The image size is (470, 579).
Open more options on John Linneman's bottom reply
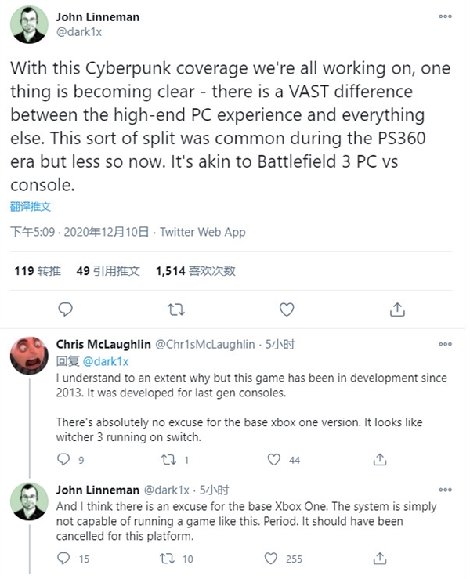coord(445,489)
